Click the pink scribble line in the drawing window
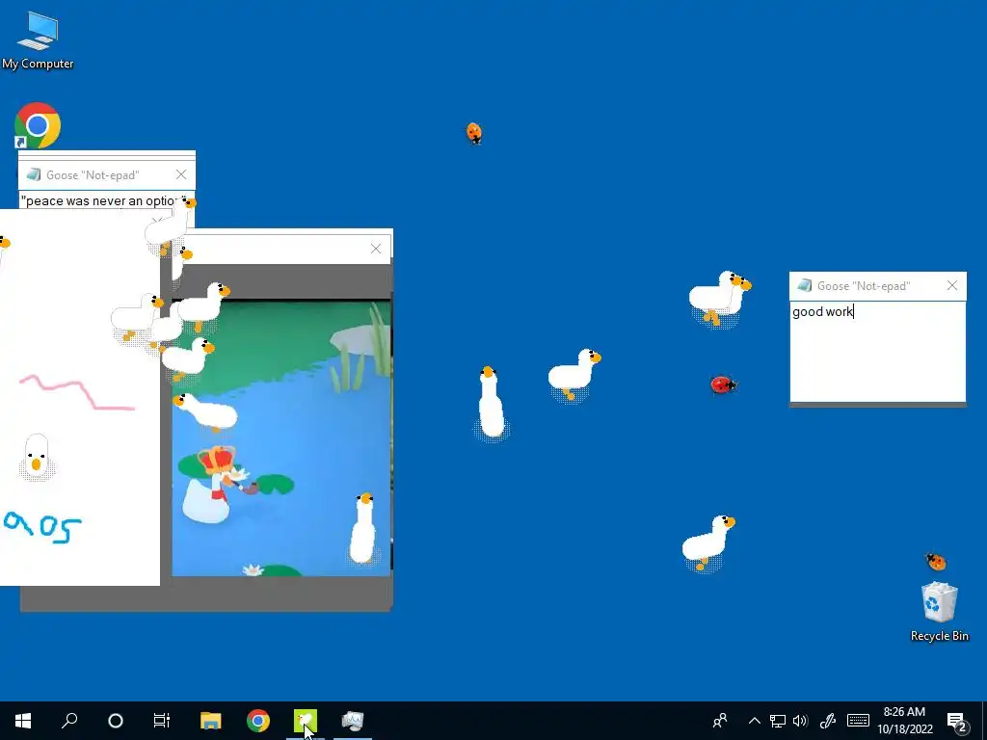This screenshot has width=987, height=740. tap(77, 392)
